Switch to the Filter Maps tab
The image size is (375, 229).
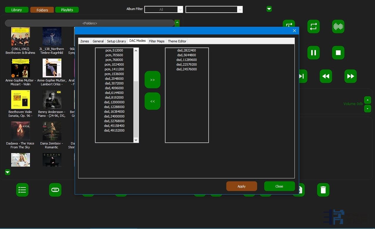click(x=157, y=41)
